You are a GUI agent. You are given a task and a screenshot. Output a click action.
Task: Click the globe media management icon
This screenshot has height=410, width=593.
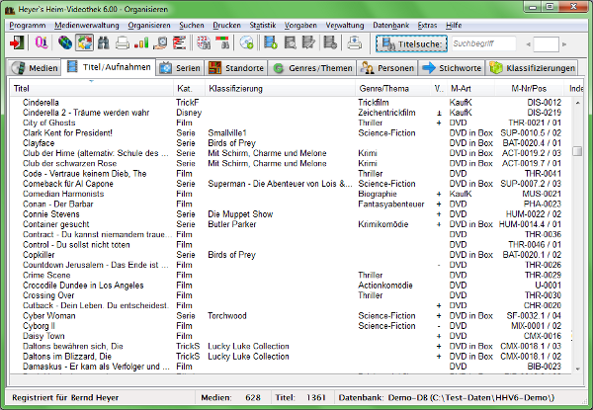click(x=64, y=43)
